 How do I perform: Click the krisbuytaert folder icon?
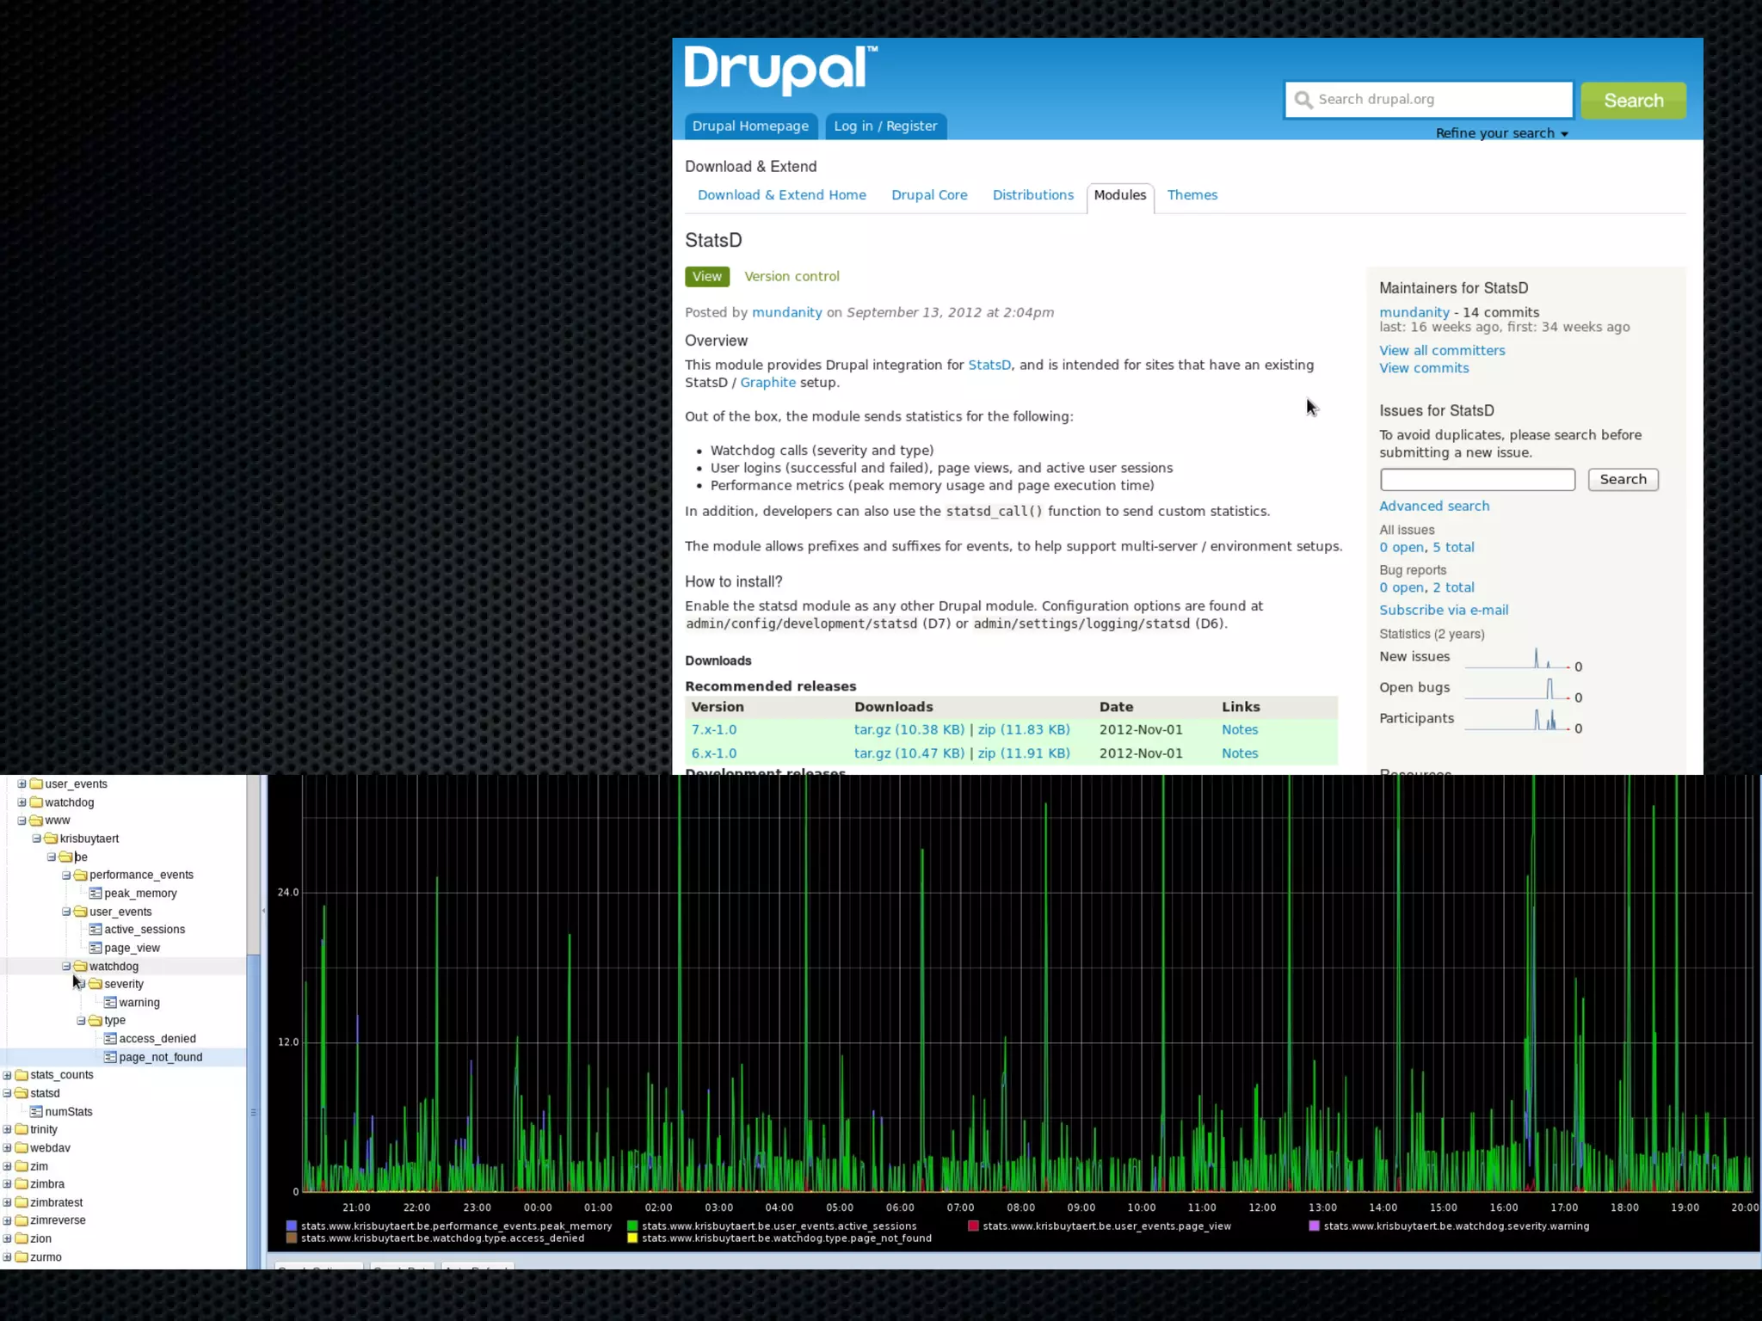pyautogui.click(x=51, y=839)
